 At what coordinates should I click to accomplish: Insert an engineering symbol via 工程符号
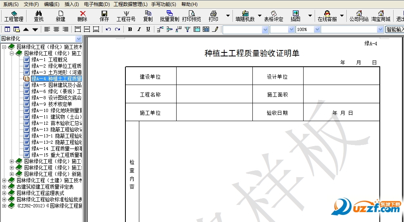[x=126, y=16]
